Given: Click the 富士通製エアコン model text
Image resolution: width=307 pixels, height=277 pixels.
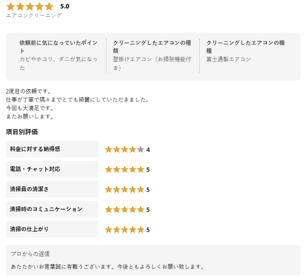Looking at the screenshot, I should coord(229,59).
